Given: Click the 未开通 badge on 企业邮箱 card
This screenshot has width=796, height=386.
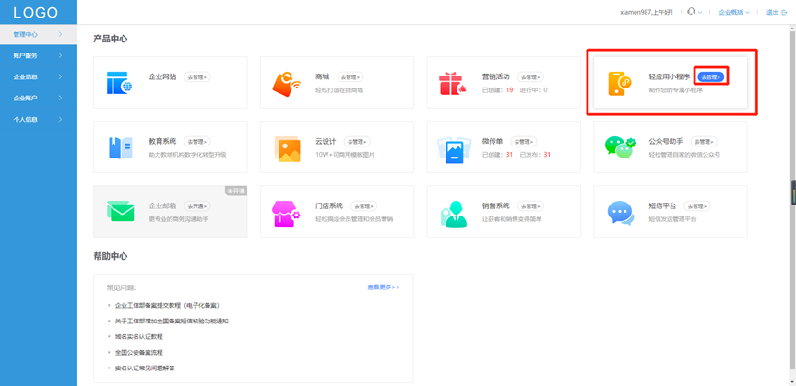Looking at the screenshot, I should 236,191.
